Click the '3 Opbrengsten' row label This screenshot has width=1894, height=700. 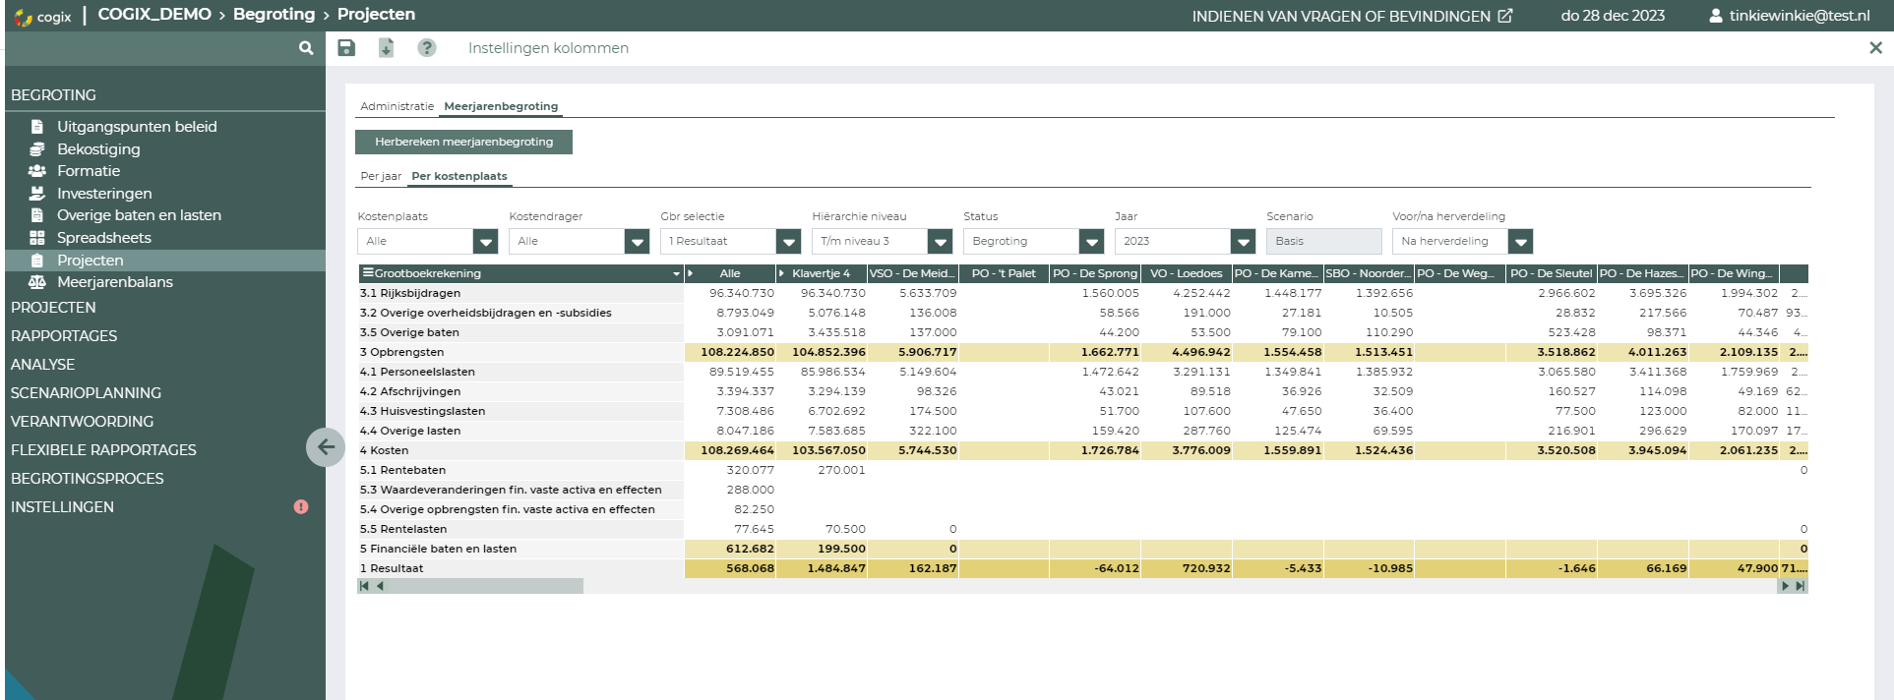(401, 352)
